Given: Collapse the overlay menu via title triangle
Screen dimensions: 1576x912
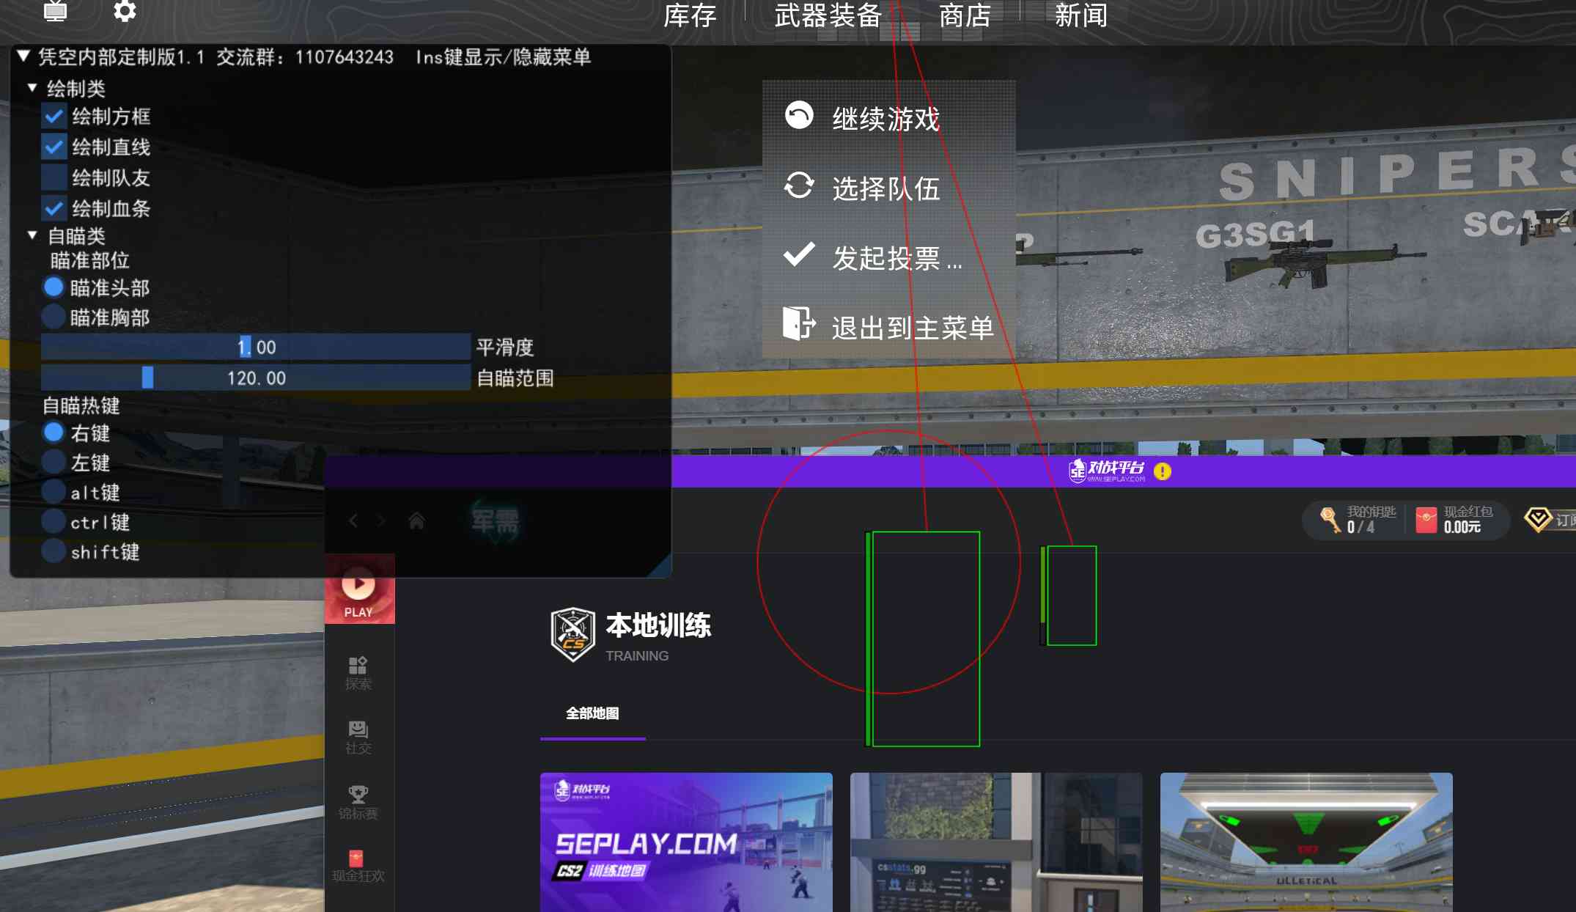Looking at the screenshot, I should point(23,56).
